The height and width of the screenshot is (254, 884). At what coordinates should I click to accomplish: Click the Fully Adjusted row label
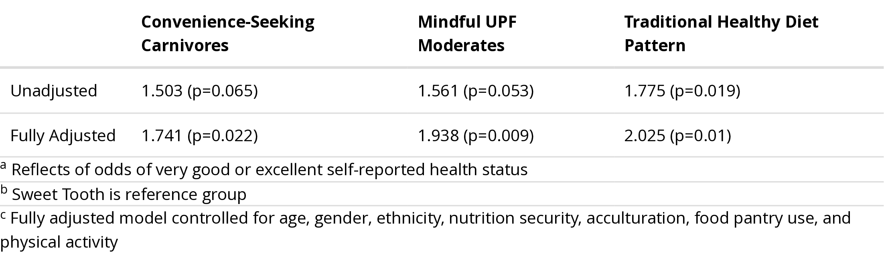click(63, 136)
